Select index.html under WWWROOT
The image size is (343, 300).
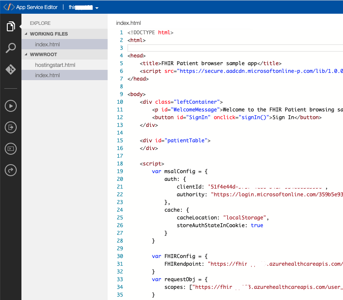65,75
